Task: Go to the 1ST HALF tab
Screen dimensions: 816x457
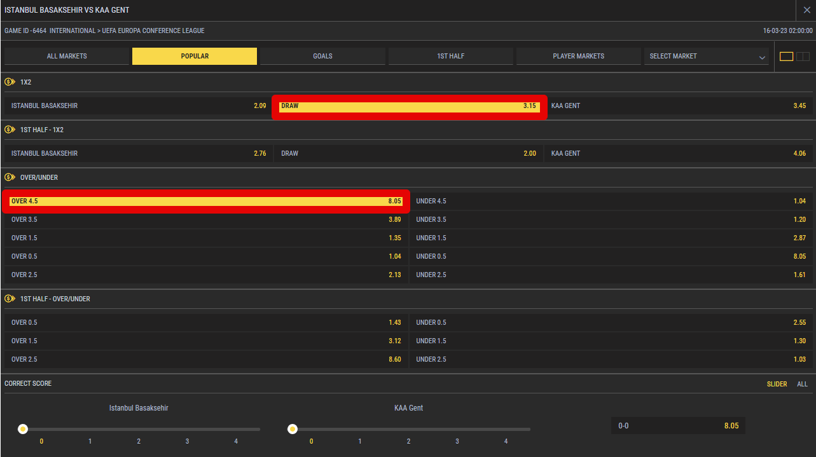Action: (x=451, y=56)
